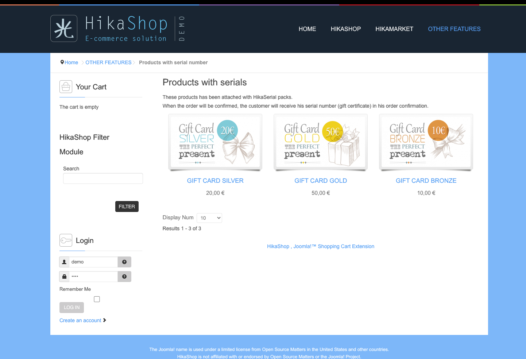This screenshot has width=526, height=359.
Task: Click the breadcrumb location pin icon
Action: point(62,62)
